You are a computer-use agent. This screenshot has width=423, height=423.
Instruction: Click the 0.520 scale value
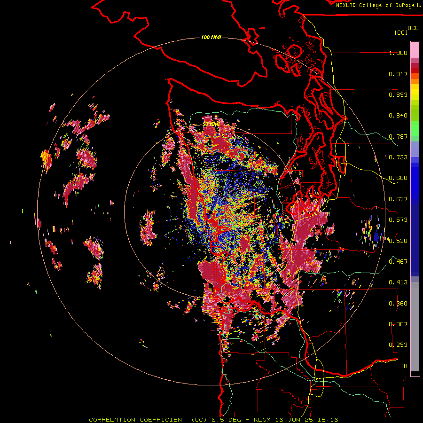[398, 241]
